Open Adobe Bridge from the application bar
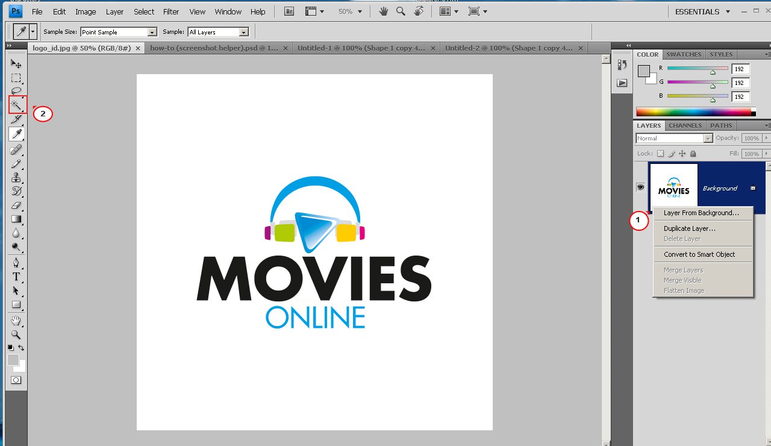771x446 pixels. tap(288, 11)
